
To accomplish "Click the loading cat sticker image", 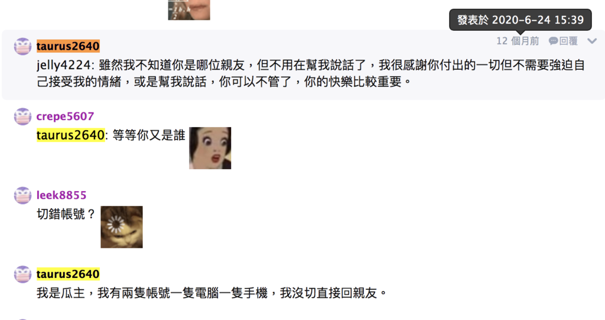I will click(x=122, y=227).
